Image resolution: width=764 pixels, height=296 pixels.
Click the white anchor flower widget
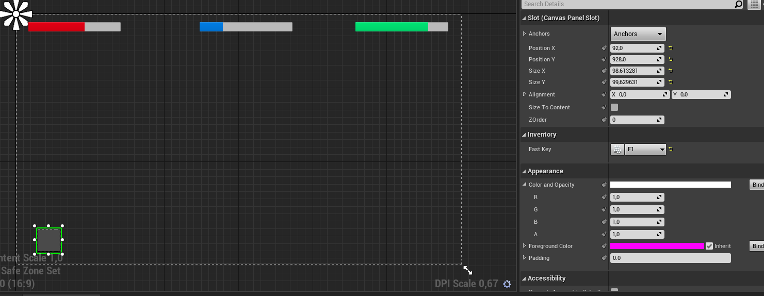(x=16, y=14)
